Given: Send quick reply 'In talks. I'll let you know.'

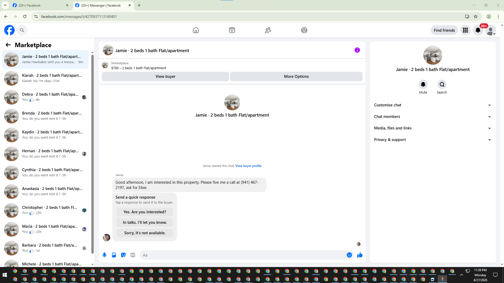Looking at the screenshot, I should pos(145,222).
